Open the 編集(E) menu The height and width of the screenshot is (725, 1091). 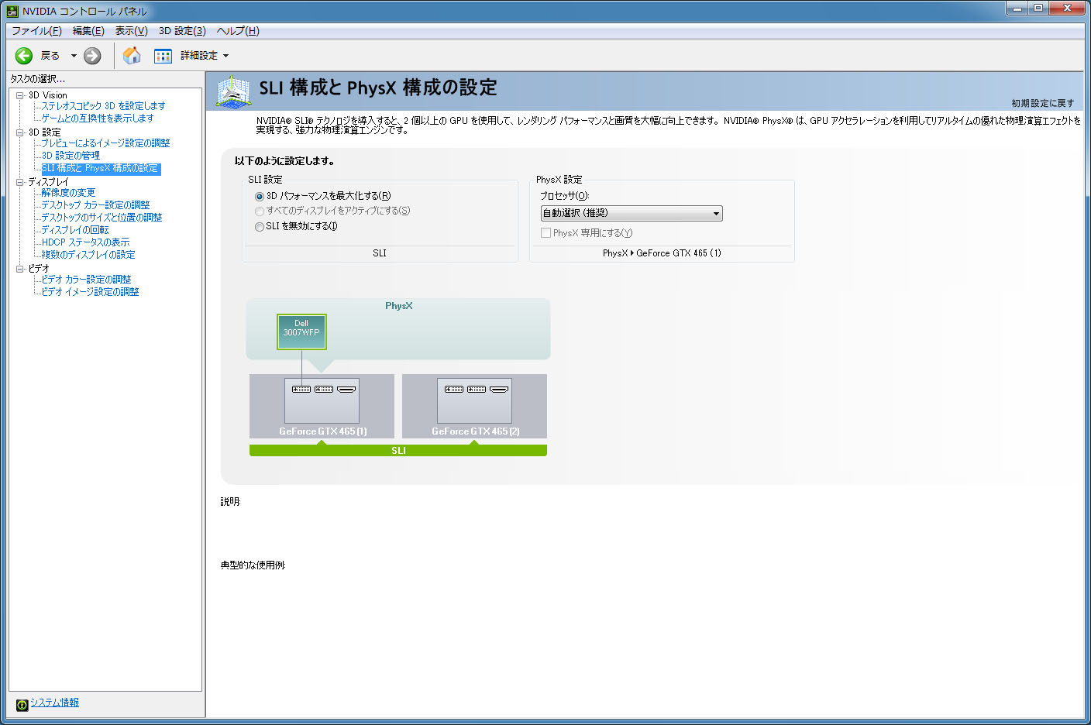point(88,31)
